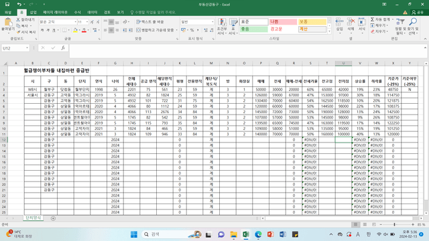
Task: Click the Copy (복사) icon
Action: tap(18, 26)
